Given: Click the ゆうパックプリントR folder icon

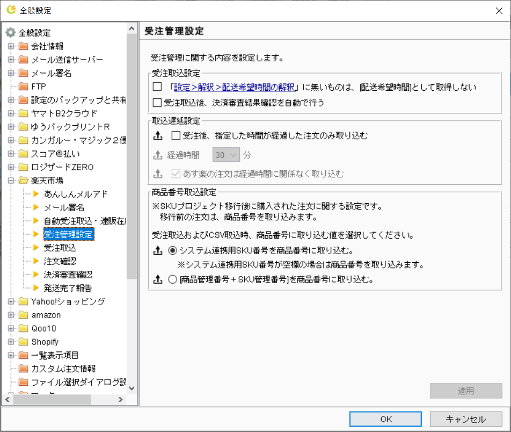Looking at the screenshot, I should pyautogui.click(x=23, y=127).
